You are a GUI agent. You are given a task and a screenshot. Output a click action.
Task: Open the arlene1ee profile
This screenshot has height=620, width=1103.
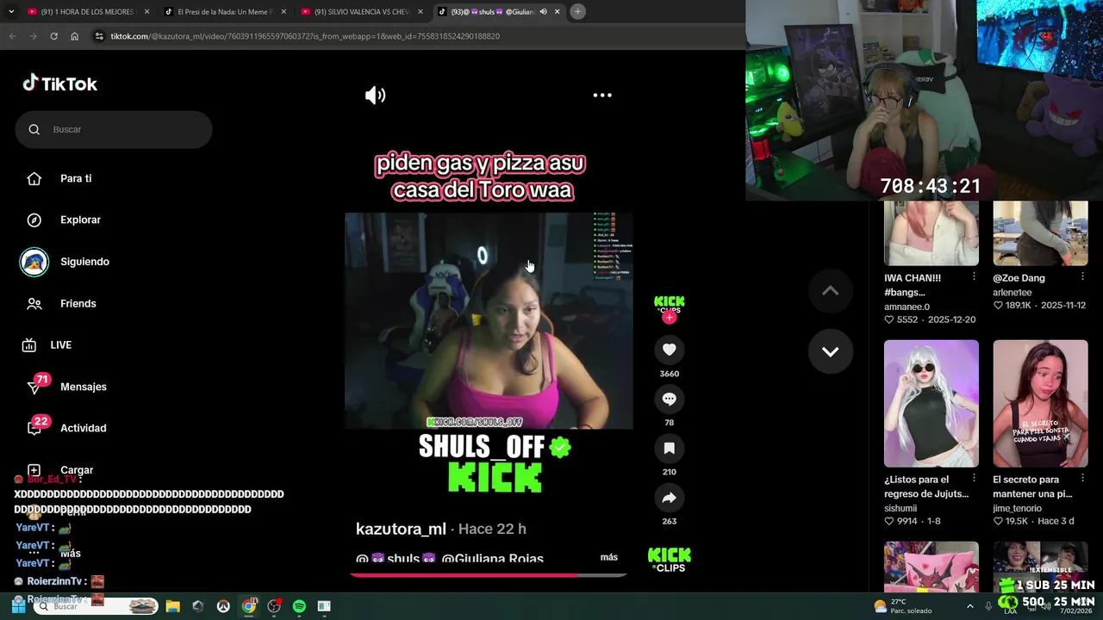[1013, 292]
